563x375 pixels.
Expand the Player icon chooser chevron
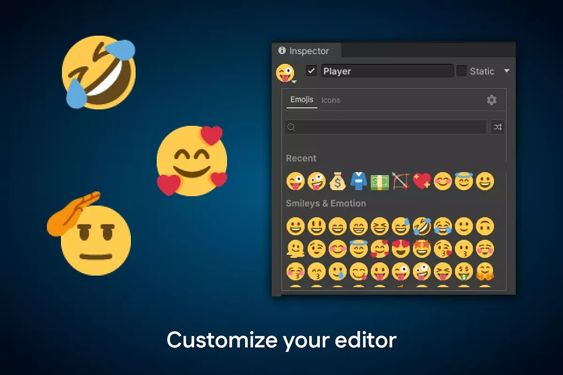[295, 81]
